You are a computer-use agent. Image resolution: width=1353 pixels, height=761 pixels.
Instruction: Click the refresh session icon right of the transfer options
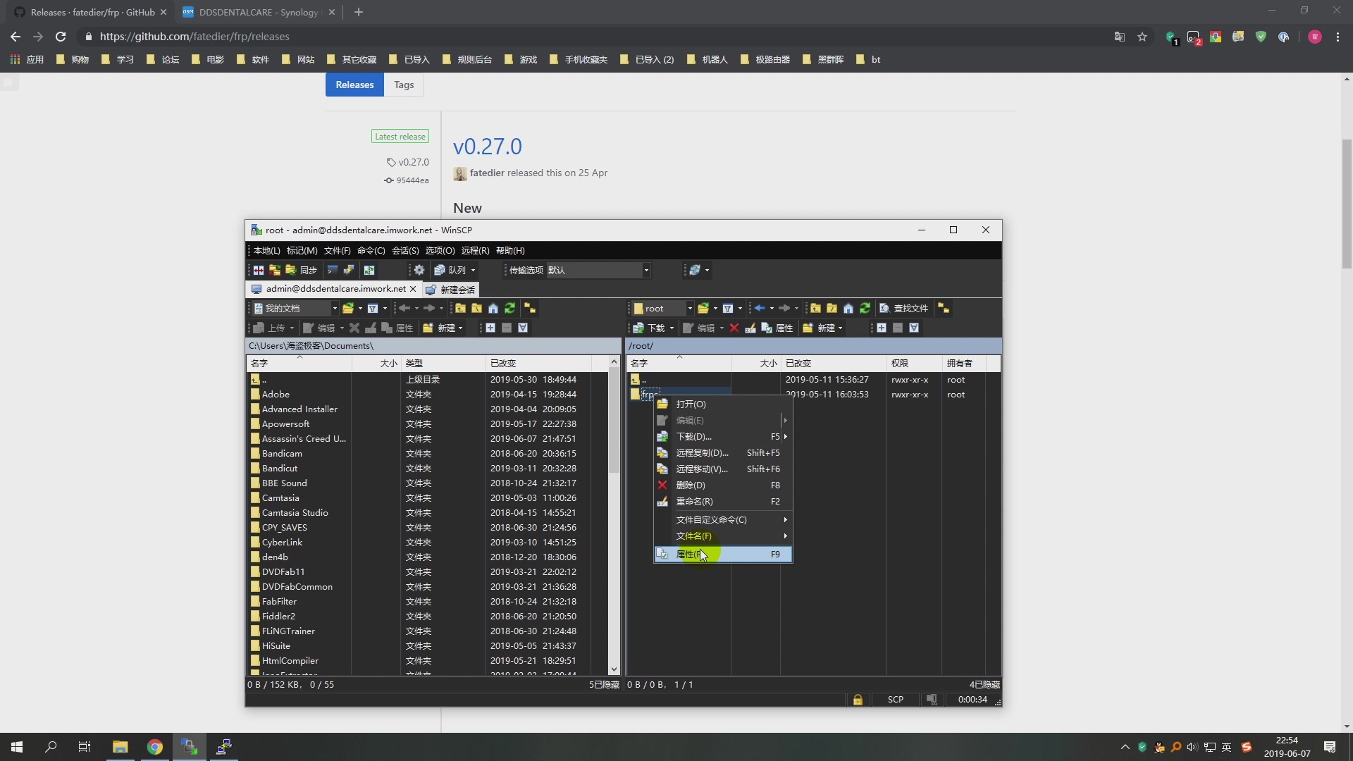694,270
